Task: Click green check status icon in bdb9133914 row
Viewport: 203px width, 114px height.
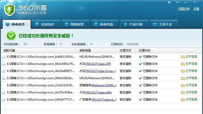Action: click(140, 57)
